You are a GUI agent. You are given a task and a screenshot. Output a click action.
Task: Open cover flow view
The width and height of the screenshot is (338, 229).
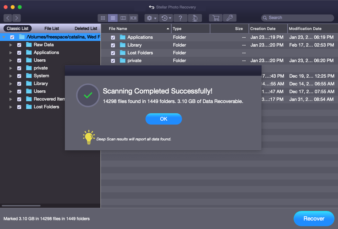(133, 18)
